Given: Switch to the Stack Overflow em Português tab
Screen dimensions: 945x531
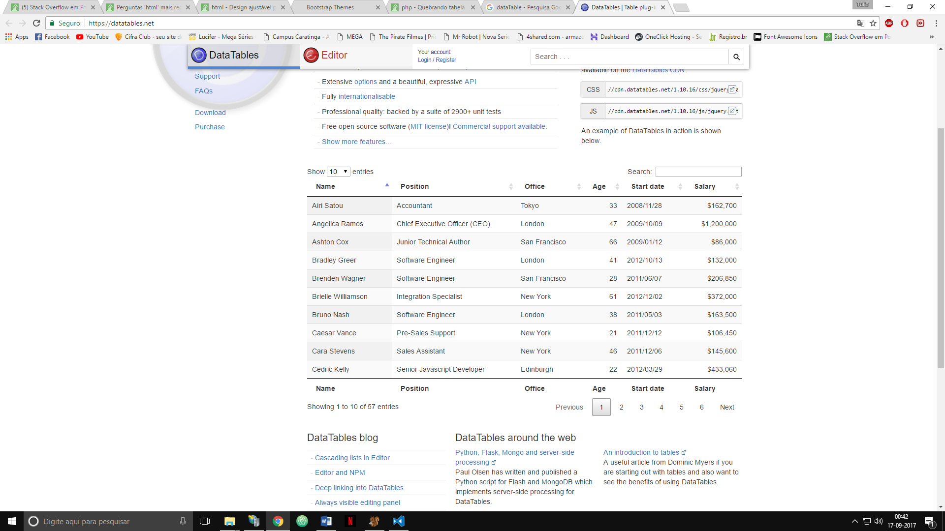Looking at the screenshot, I should [53, 7].
